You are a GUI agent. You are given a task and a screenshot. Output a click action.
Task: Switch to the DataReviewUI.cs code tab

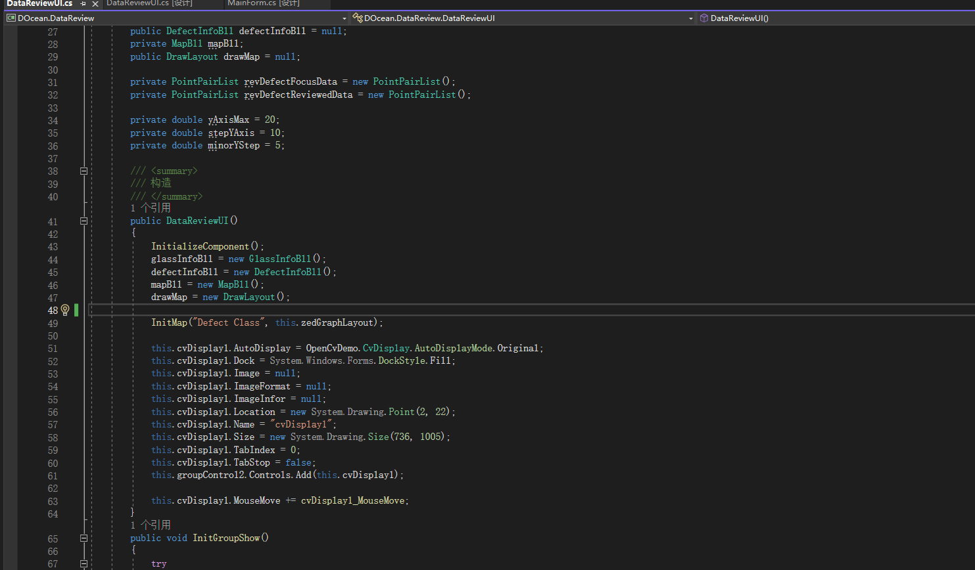39,3
